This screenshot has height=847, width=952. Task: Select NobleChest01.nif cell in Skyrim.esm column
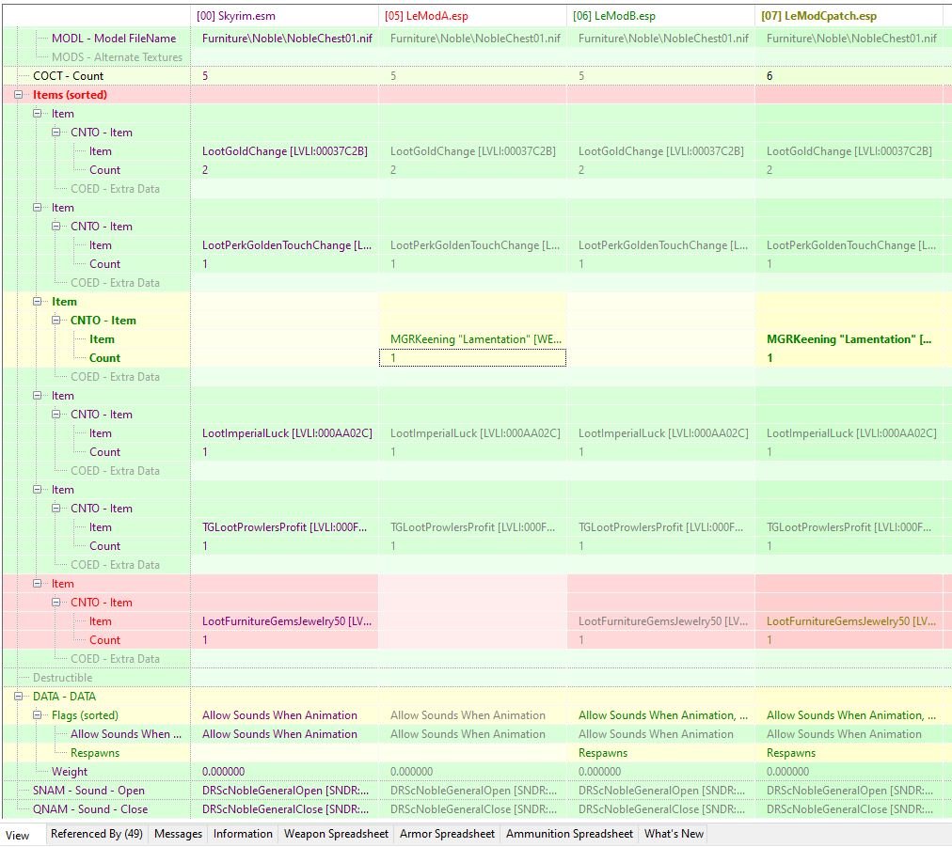[284, 39]
